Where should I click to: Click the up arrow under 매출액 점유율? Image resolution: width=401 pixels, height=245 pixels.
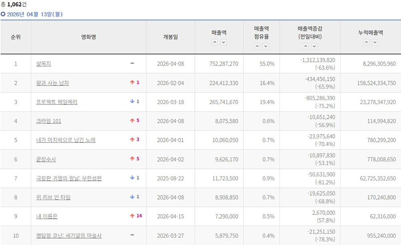pyautogui.click(x=257, y=46)
